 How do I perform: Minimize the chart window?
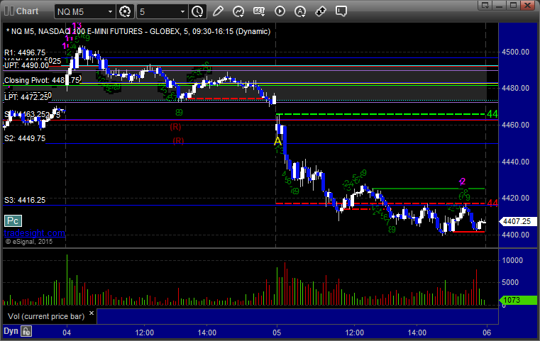tap(500, 5)
